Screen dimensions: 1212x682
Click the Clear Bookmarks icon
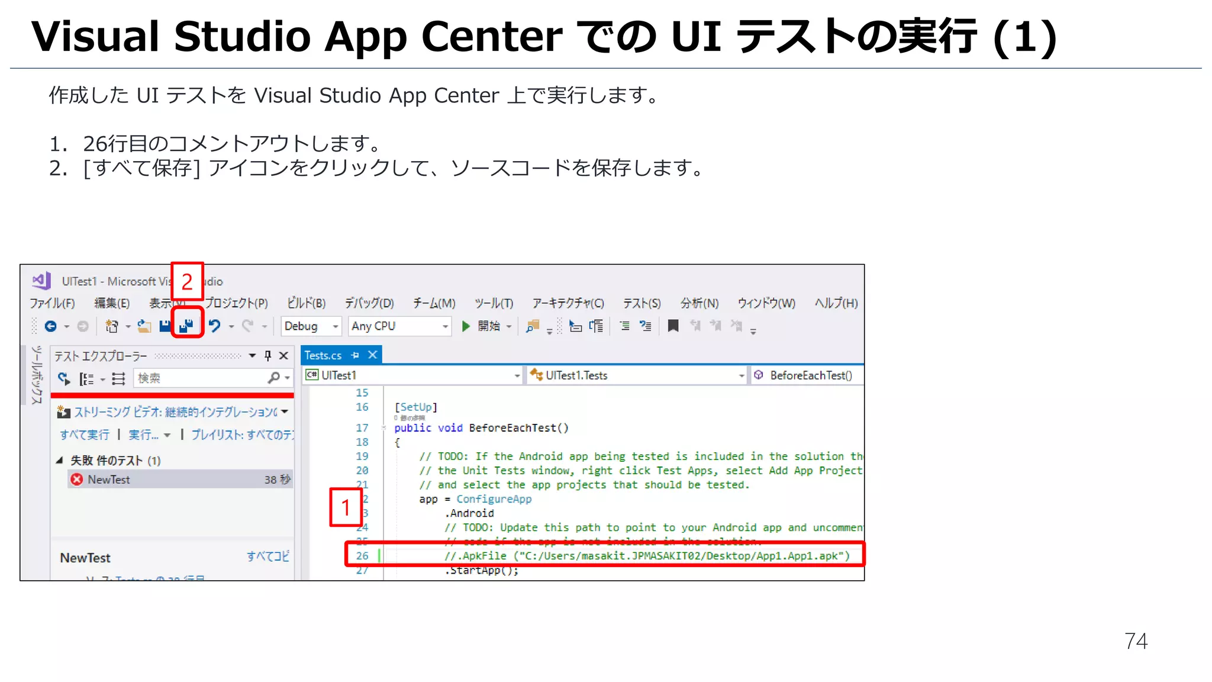point(736,326)
